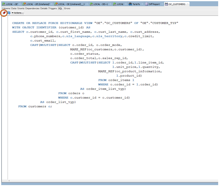The height and width of the screenshot is (186, 220).
Task: Click WITH OBJECT IDENTIFIER text
Action: tap(34, 27)
